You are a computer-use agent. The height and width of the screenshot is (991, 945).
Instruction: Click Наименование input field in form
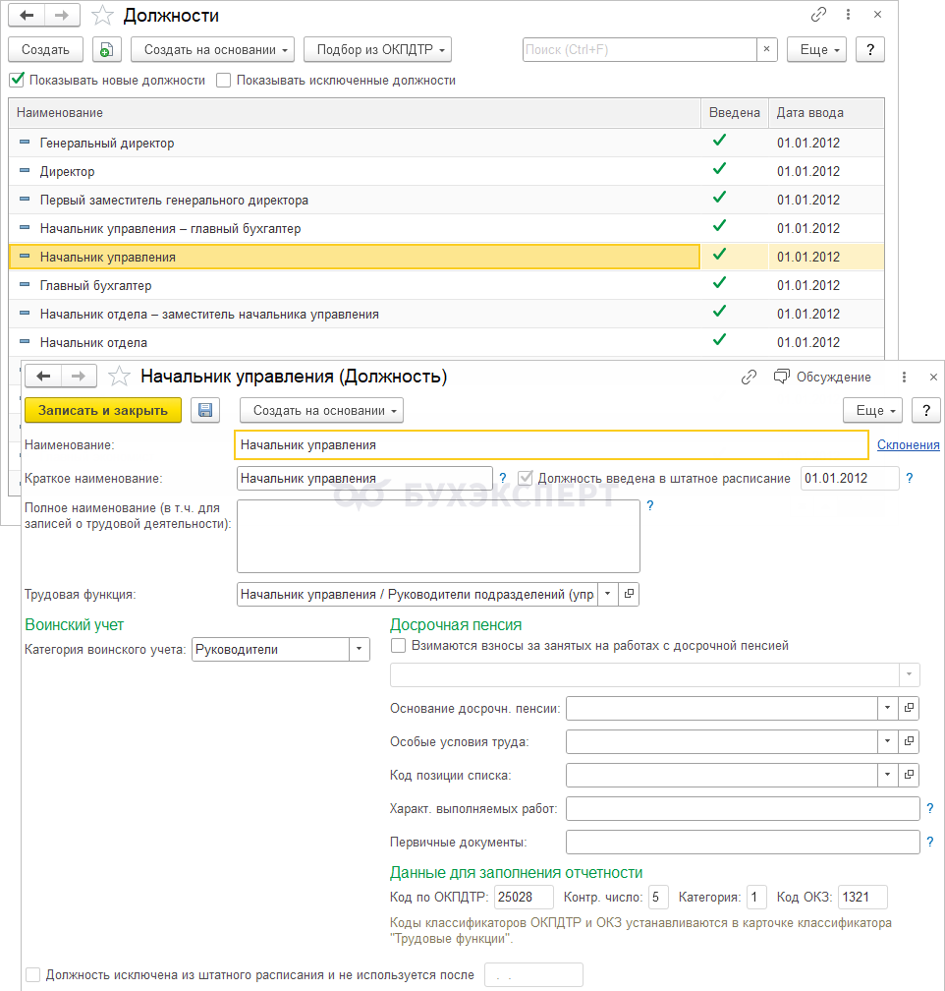click(x=551, y=445)
